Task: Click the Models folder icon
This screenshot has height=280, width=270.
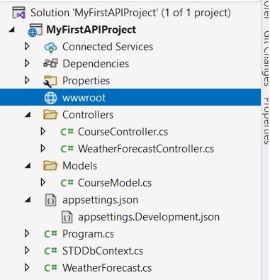Action: [50, 166]
